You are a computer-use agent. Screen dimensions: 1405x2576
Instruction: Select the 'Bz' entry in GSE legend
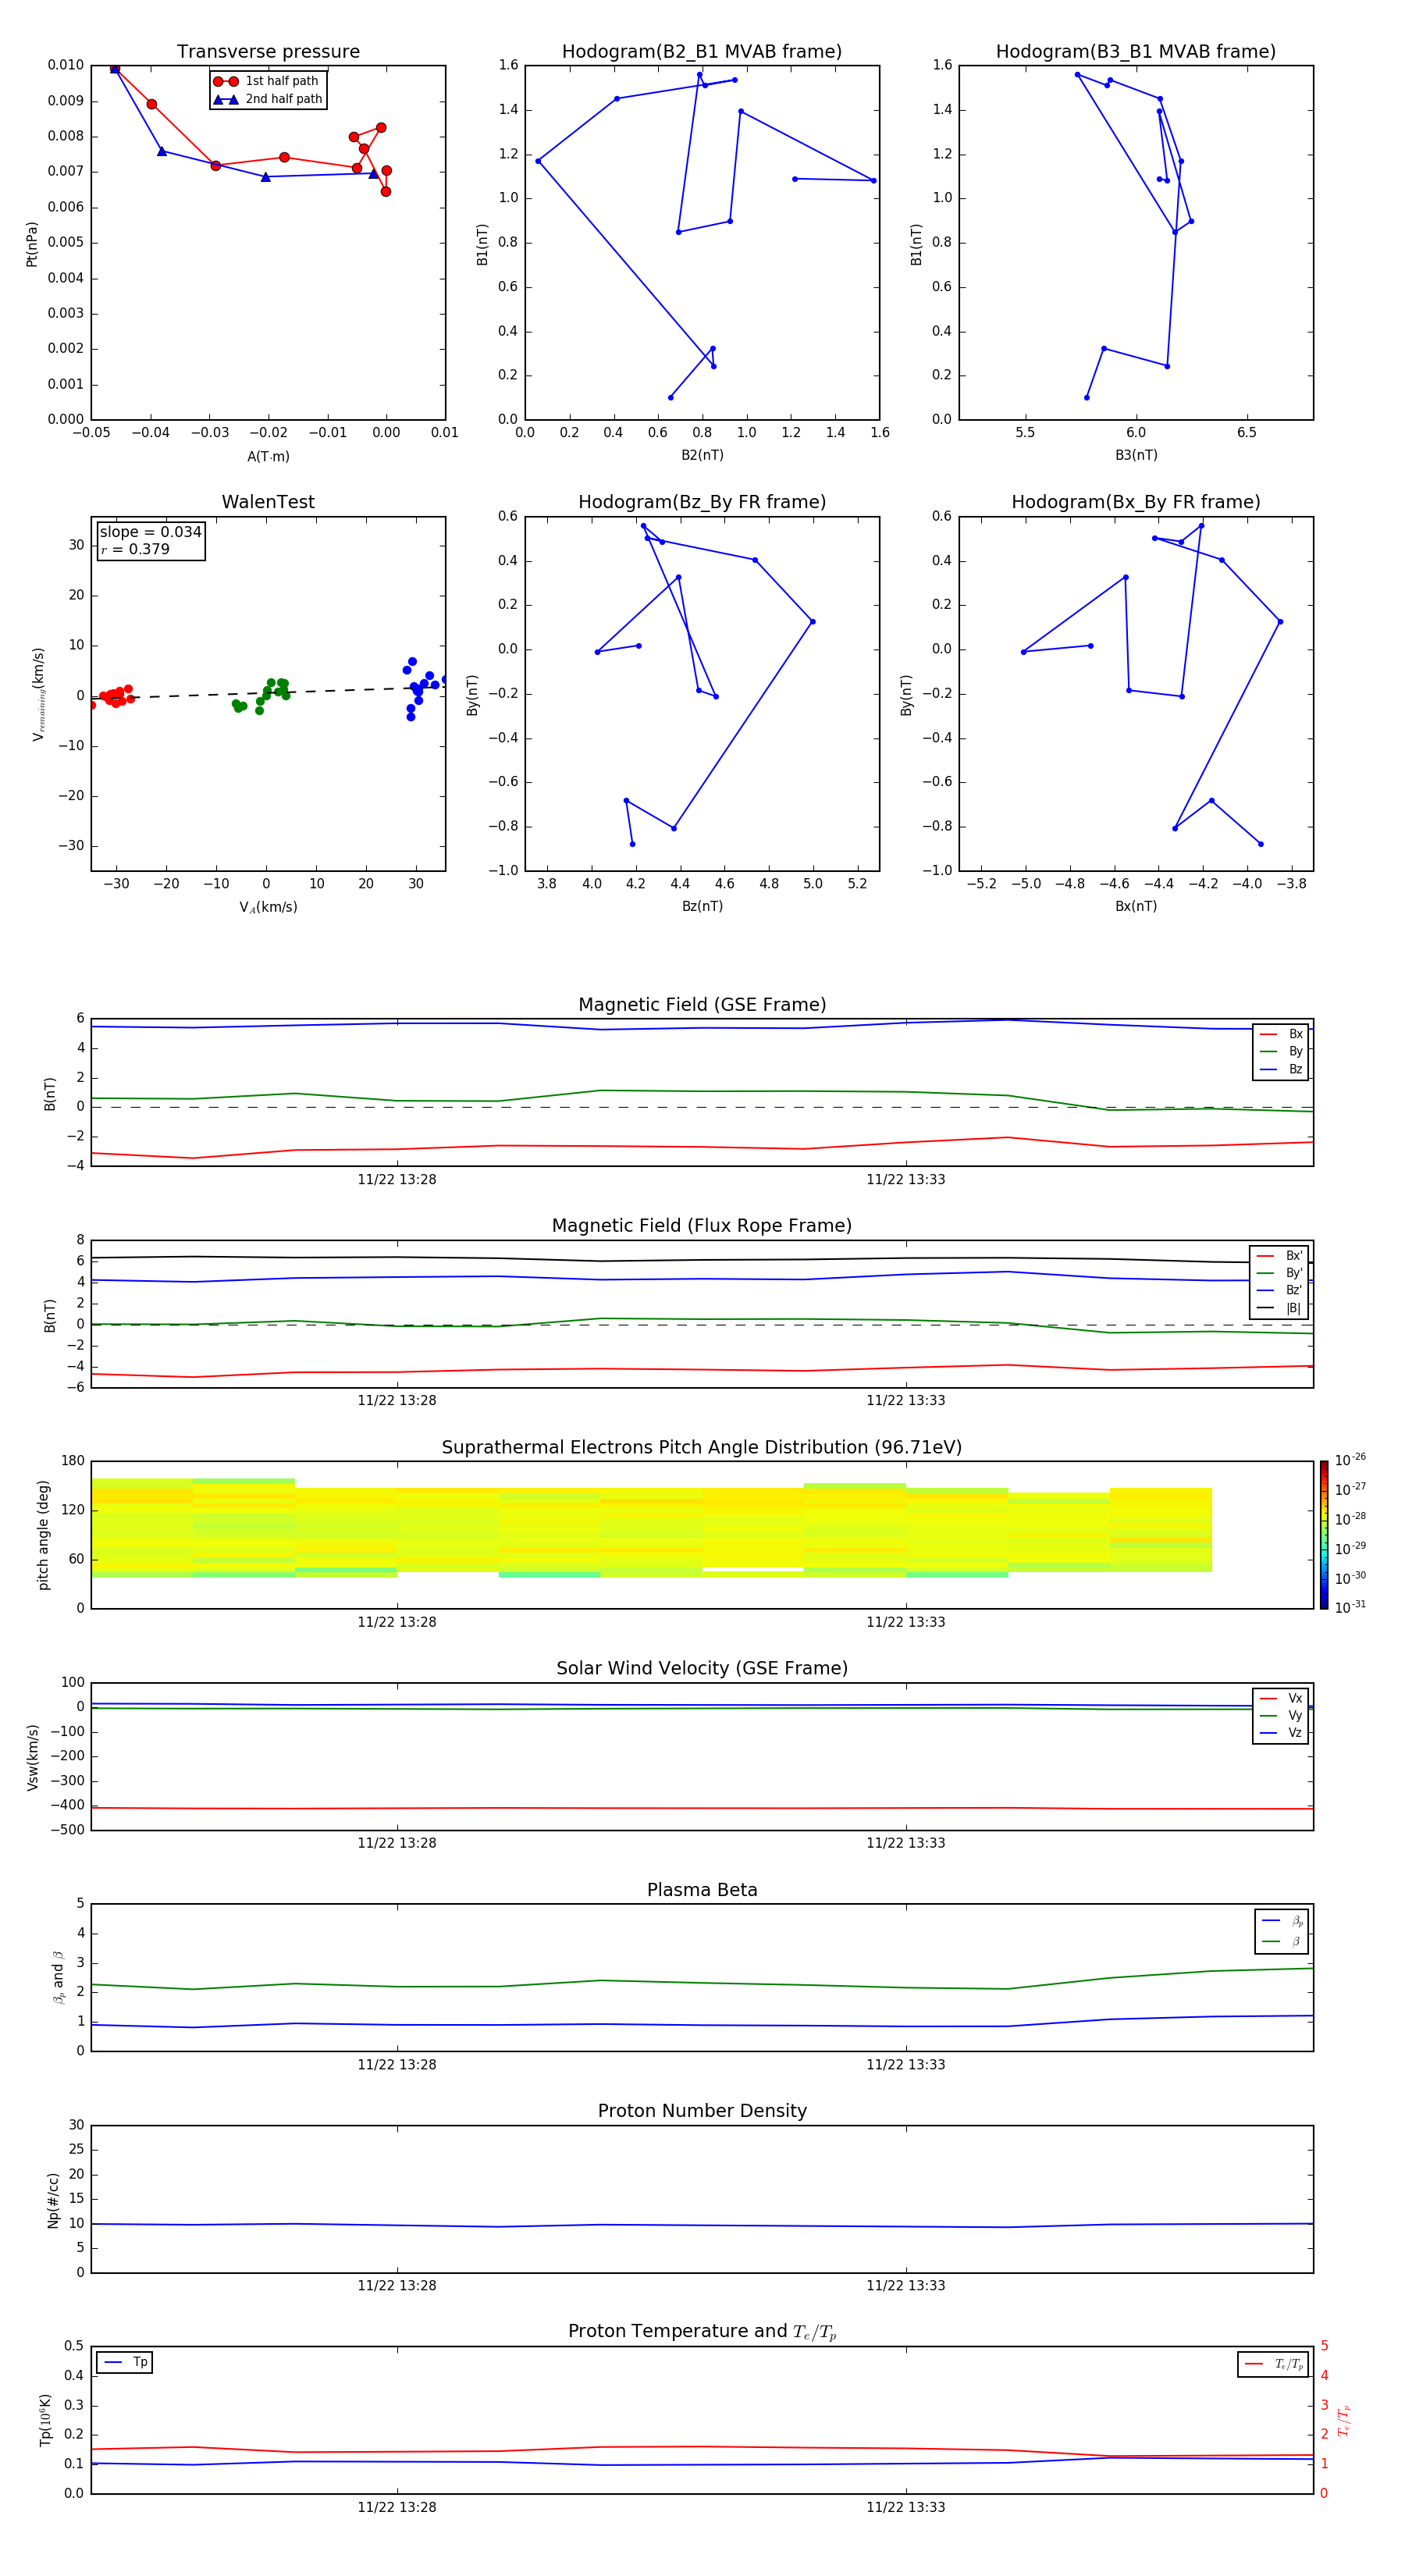click(1281, 1069)
